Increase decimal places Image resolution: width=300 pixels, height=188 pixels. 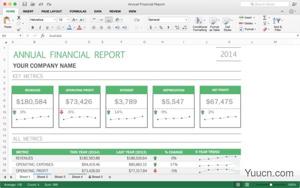click(177, 27)
